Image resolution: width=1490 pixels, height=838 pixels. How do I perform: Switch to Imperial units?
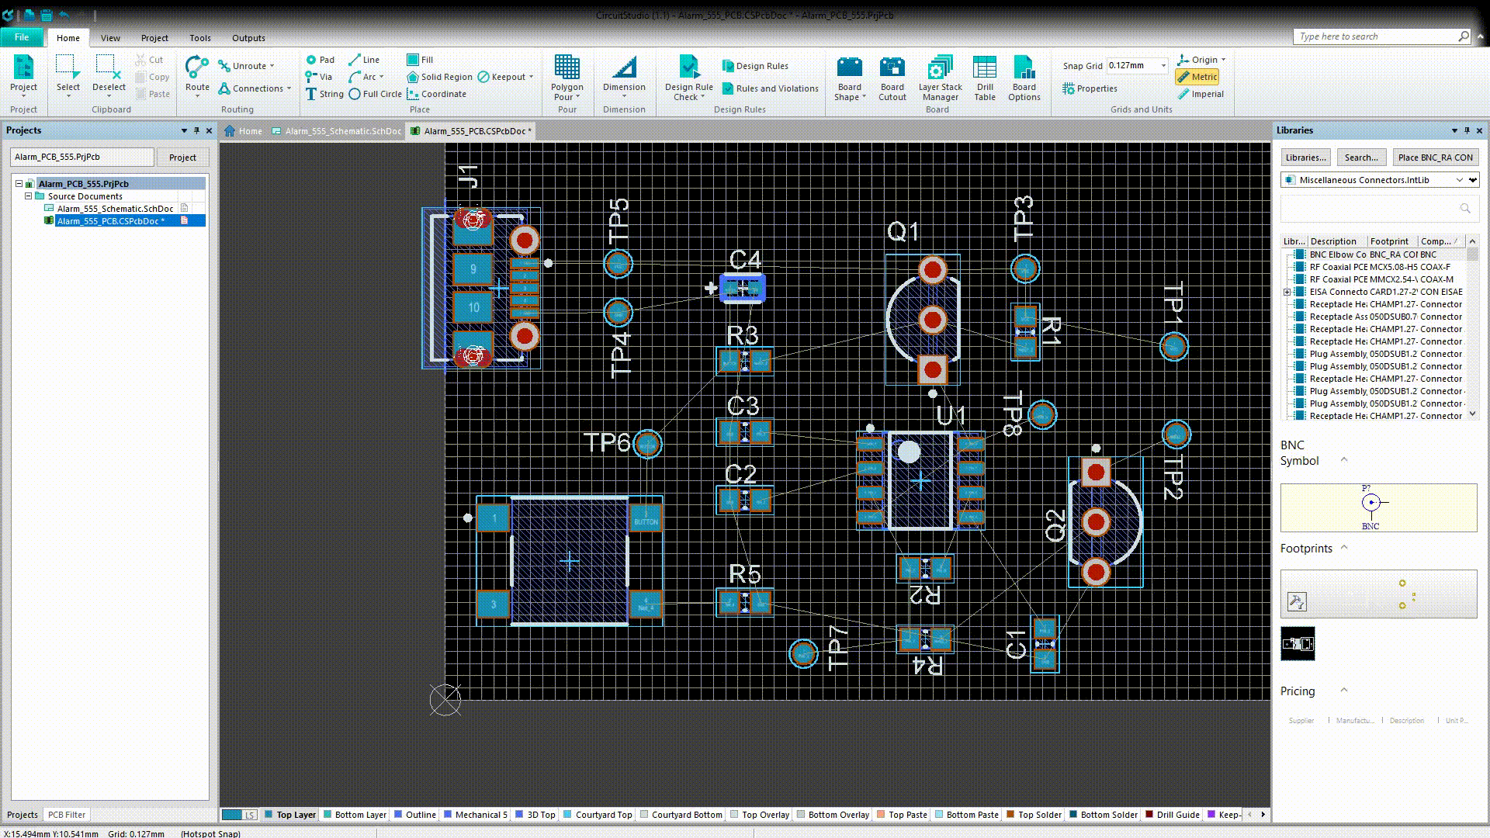(x=1201, y=94)
